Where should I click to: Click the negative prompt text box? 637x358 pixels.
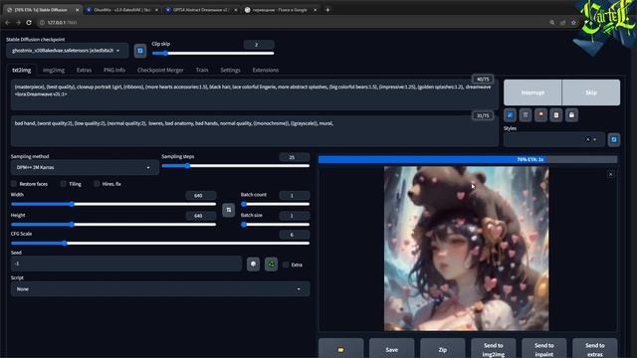pos(255,131)
